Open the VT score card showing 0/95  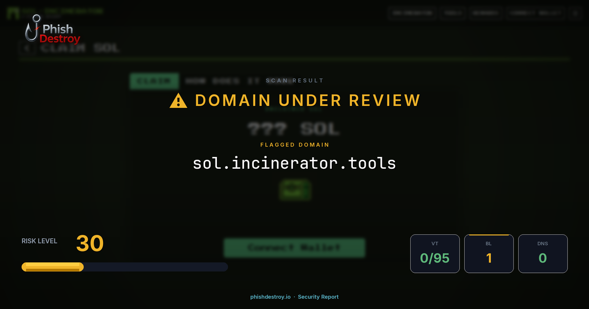coord(435,254)
